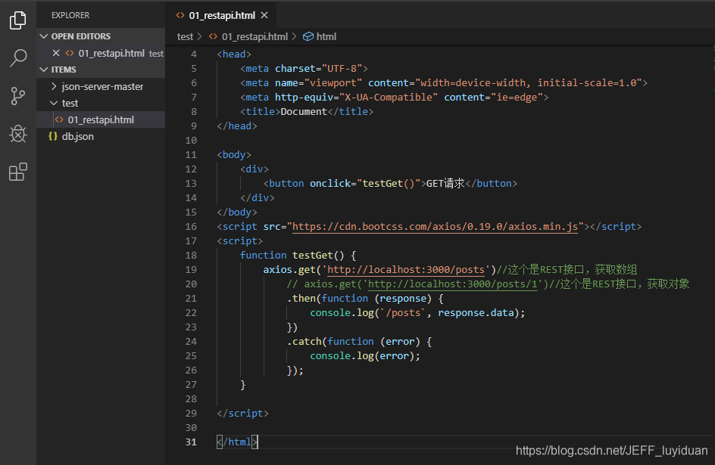Select the Source Control icon
Viewport: 715px width, 465px height.
[x=17, y=95]
